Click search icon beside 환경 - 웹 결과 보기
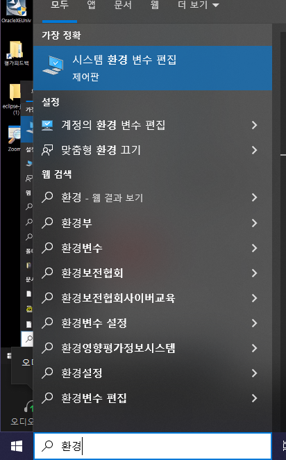Screen dimensions: 286x460 tap(47, 197)
